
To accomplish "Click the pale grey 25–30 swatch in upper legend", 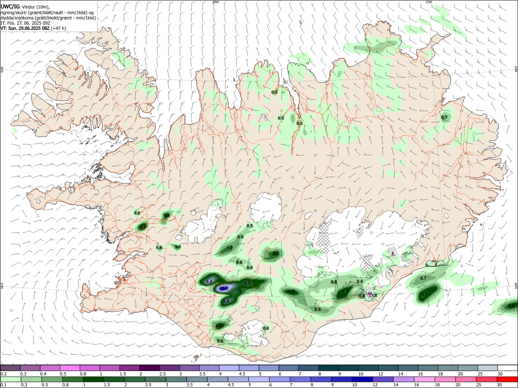I will (488, 368).
